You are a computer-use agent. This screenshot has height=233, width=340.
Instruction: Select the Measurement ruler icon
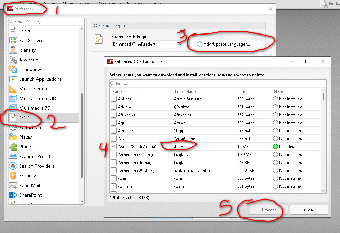(x=13, y=89)
